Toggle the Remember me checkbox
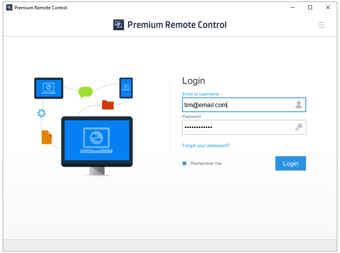 click(184, 163)
